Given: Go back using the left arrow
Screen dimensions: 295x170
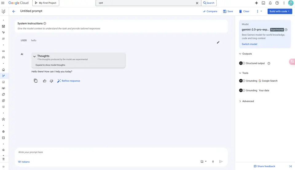Looking at the screenshot, I should [14, 11].
